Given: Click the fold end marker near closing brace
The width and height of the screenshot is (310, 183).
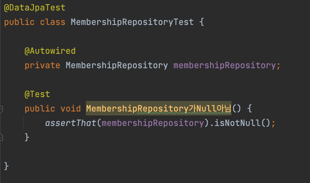Looking at the screenshot, I should click(1, 137).
